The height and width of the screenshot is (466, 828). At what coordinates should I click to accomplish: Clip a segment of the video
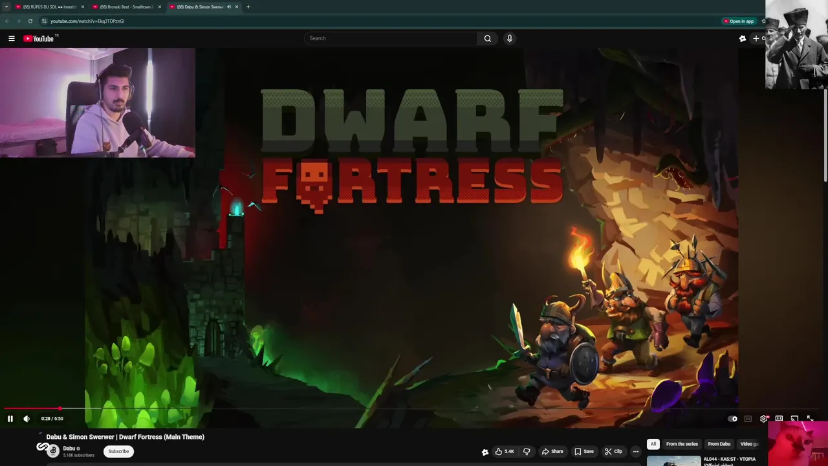(x=613, y=451)
